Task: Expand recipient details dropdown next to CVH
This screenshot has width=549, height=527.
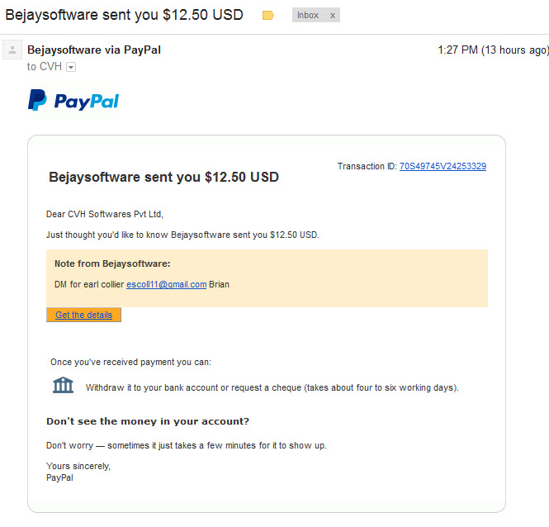Action: [x=71, y=67]
